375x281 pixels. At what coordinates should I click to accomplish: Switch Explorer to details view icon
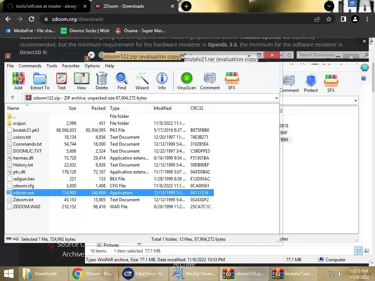[x=359, y=251]
